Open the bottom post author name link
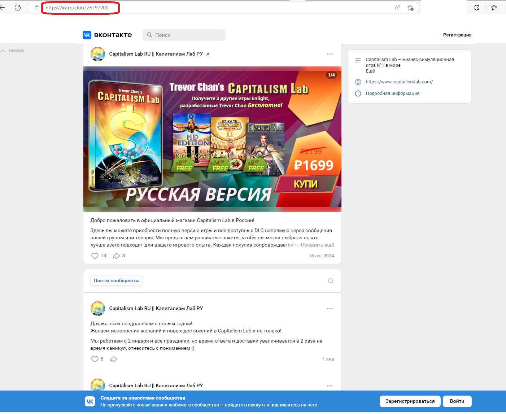The width and height of the screenshot is (506, 414). tap(156, 386)
